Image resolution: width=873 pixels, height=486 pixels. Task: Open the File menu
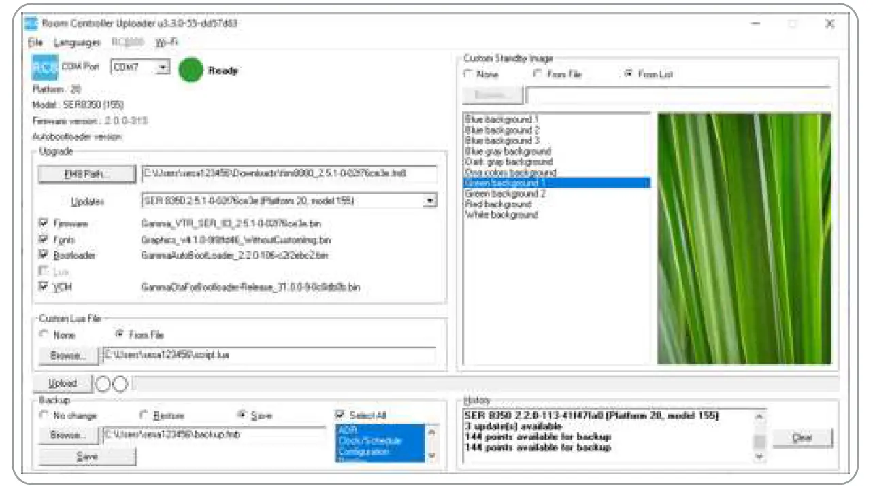tap(35, 42)
